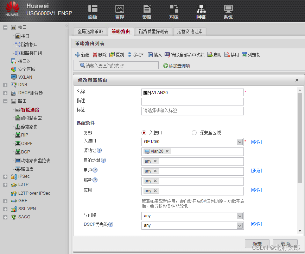Click the search query input box

[x=119, y=65]
